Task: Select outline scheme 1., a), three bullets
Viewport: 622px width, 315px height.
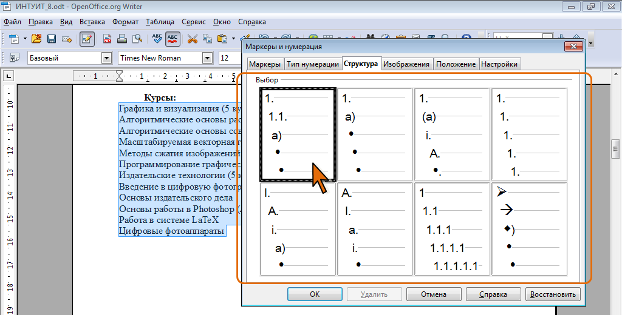Action: point(375,134)
